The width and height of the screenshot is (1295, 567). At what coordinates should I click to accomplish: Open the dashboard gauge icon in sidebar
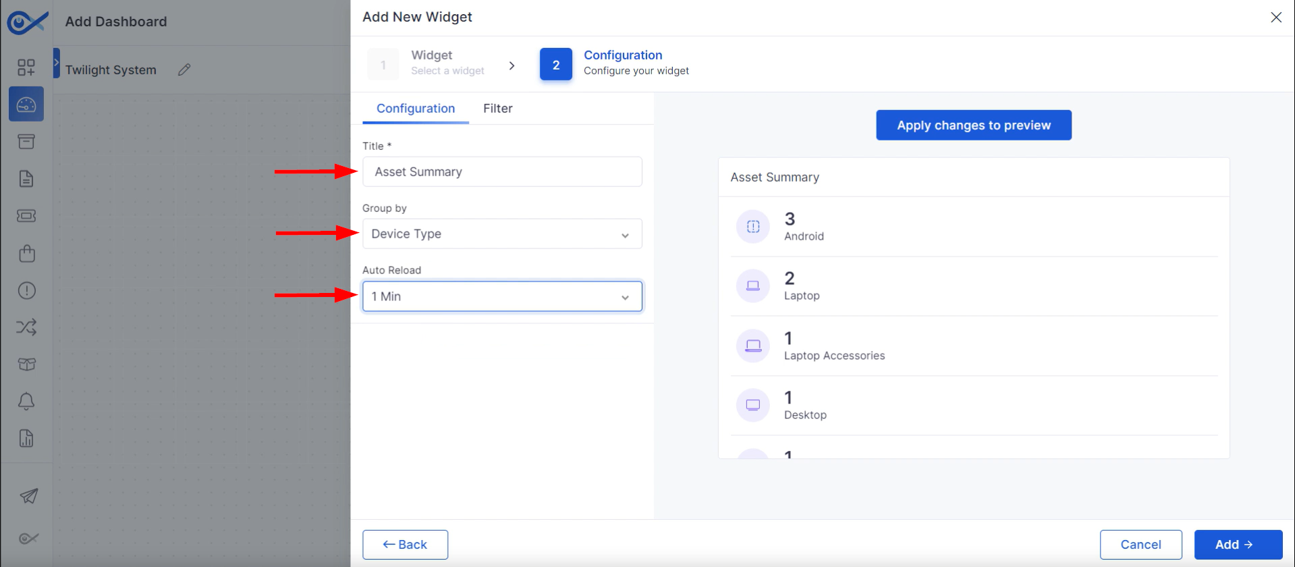coord(26,105)
